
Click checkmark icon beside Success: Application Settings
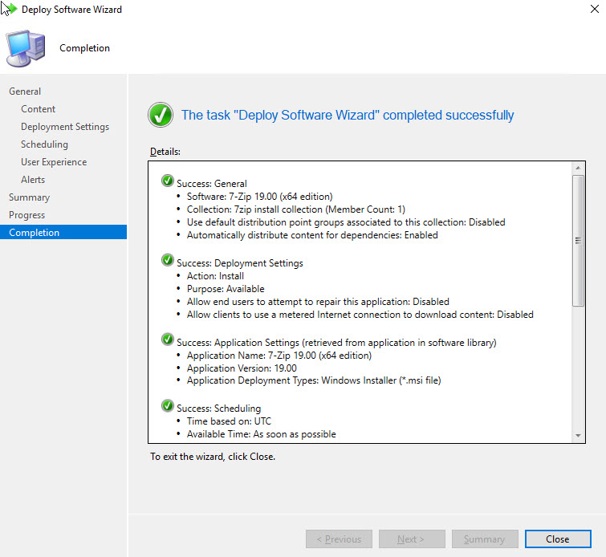(x=167, y=341)
